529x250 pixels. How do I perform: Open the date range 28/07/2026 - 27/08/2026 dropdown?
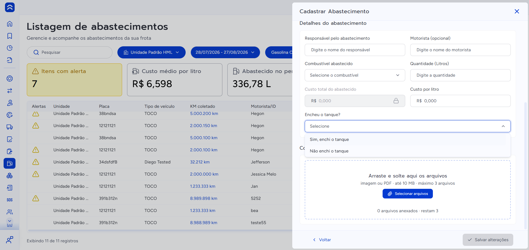coord(225,52)
